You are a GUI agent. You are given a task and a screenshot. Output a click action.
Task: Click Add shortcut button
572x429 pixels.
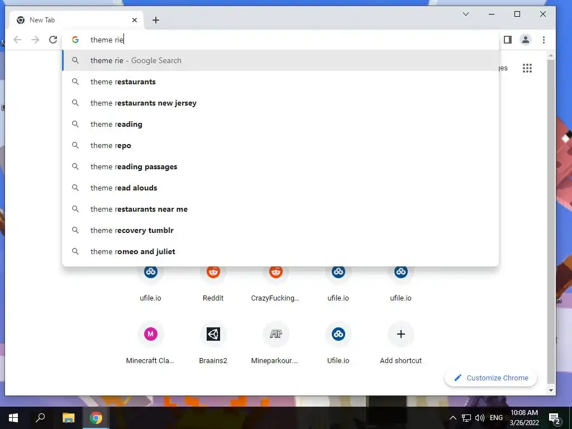pos(401,343)
